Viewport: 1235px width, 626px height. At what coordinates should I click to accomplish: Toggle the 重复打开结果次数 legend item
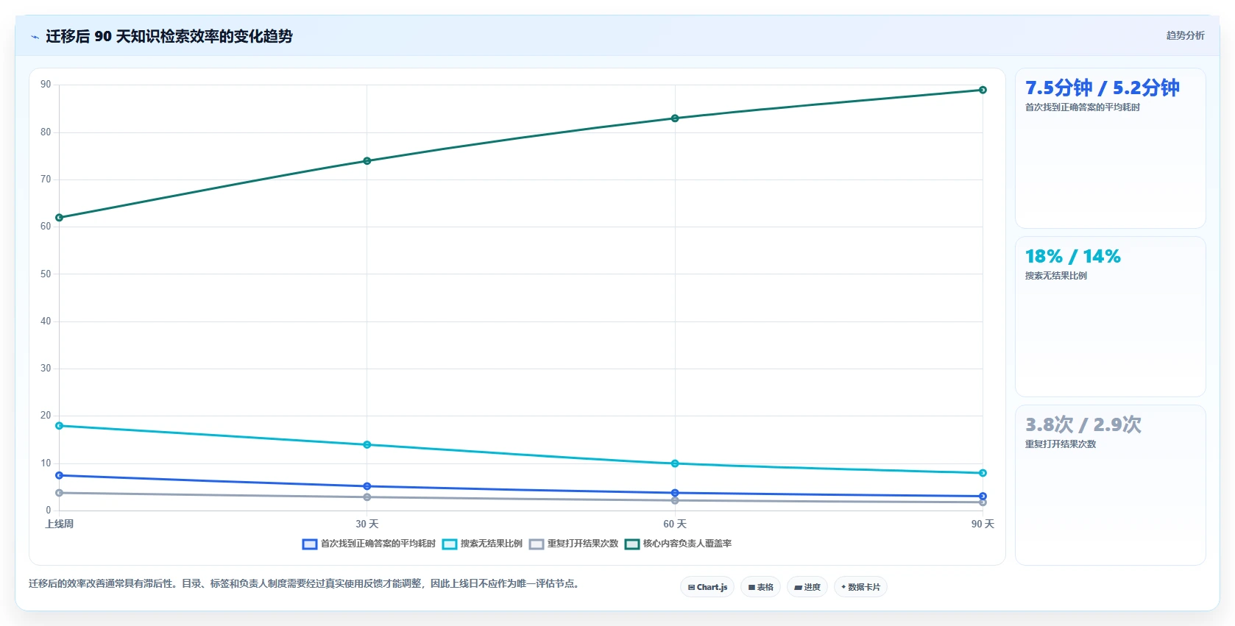tap(573, 544)
